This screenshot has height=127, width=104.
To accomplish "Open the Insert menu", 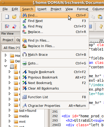I will (x=42, y=9).
